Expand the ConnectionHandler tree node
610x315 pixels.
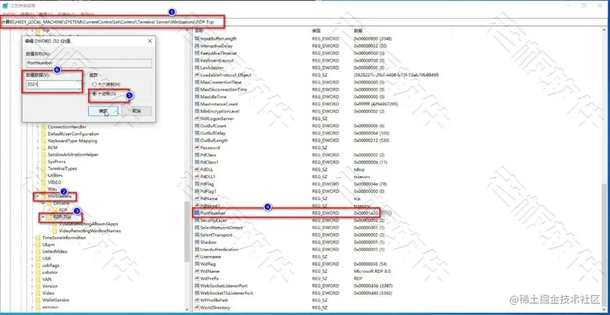(x=38, y=127)
